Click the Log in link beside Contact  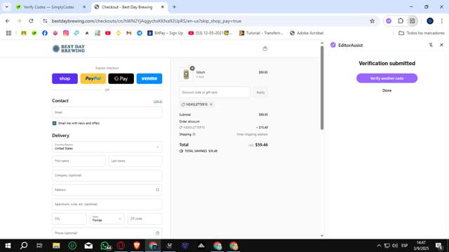[x=158, y=101]
